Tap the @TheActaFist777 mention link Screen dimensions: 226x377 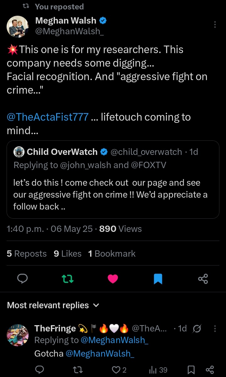(47, 117)
